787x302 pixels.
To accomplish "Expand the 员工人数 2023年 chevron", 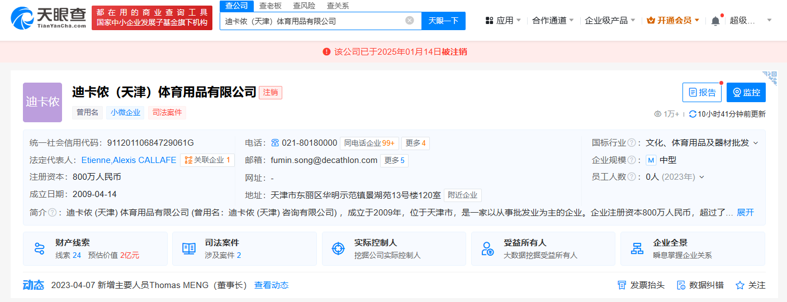I will 701,177.
